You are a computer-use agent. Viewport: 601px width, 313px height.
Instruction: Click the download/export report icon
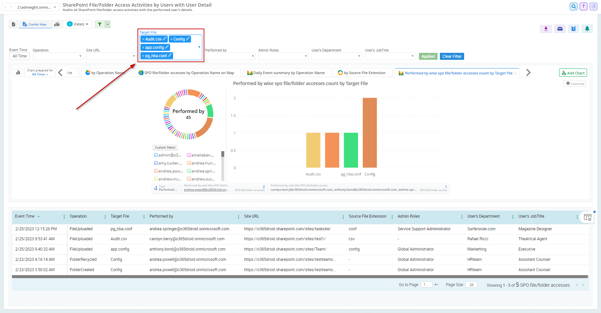(546, 29)
